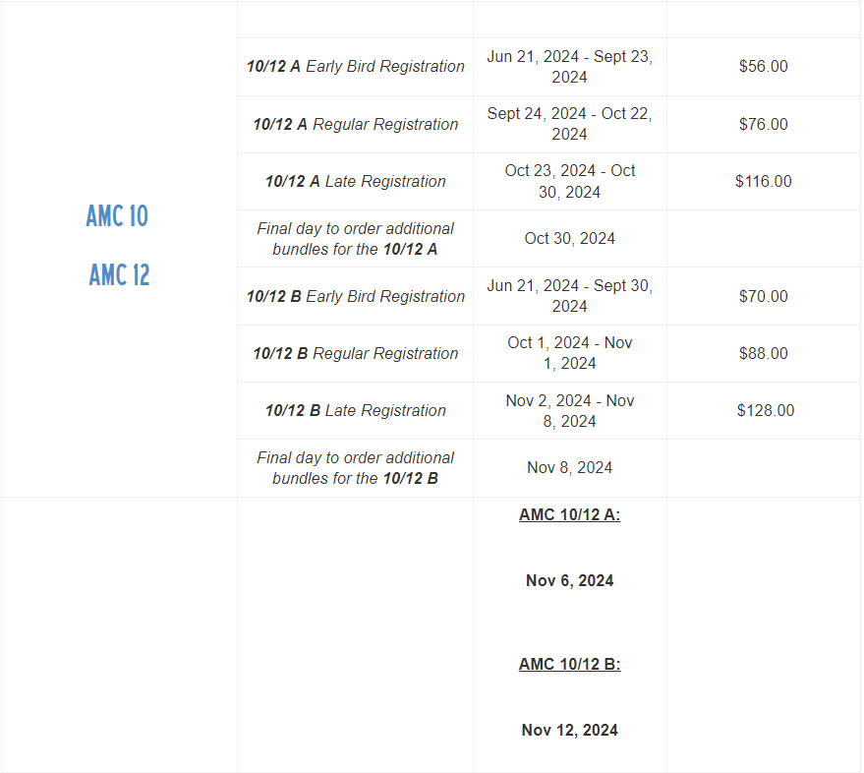Select the Oct 30, 2024 final bundle date
The height and width of the screenshot is (773, 864).
(569, 238)
